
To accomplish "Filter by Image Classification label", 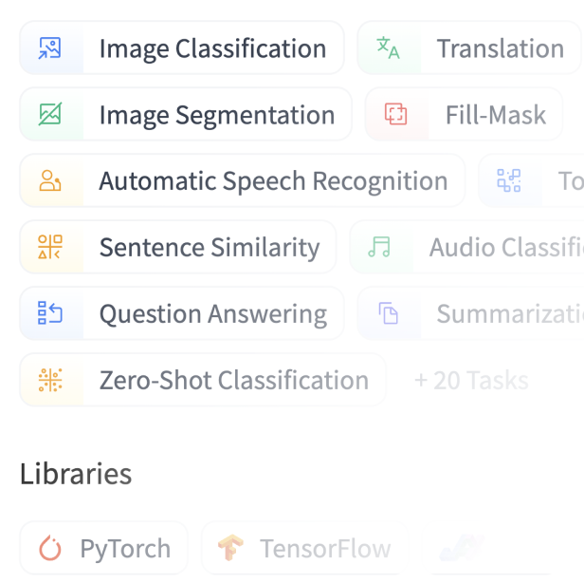I will (212, 48).
